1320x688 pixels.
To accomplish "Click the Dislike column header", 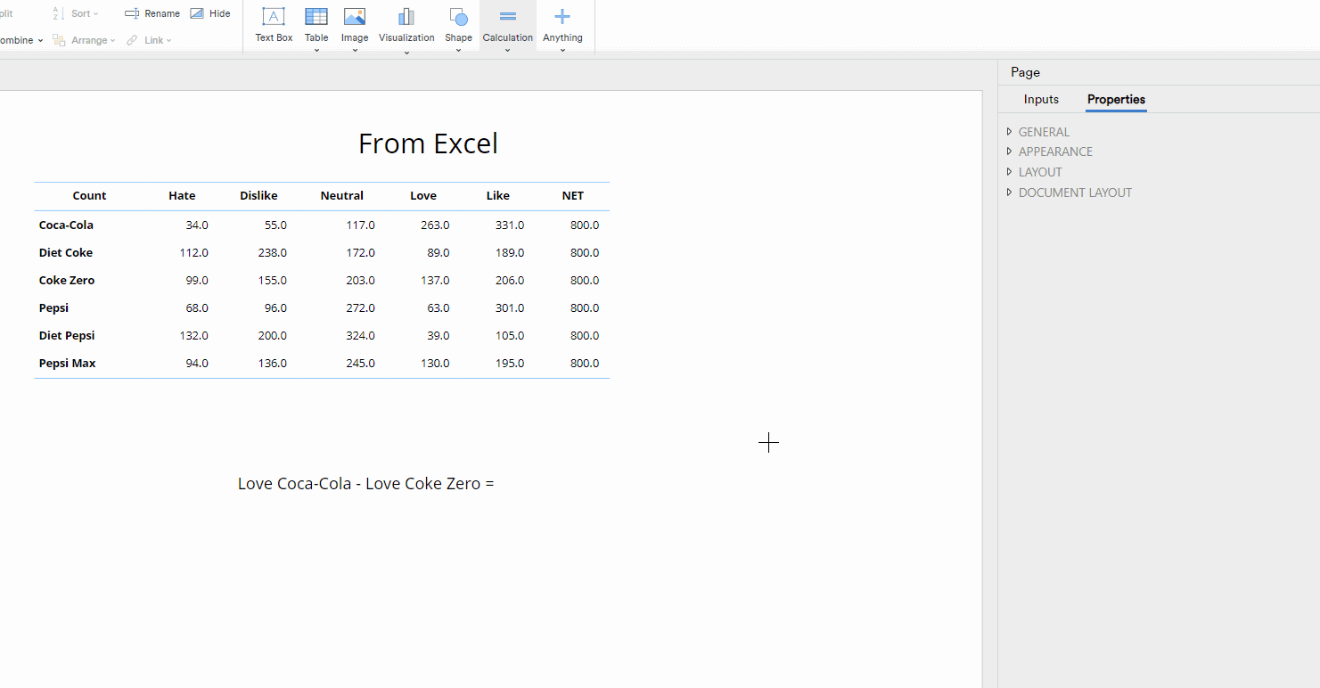I will 258,196.
